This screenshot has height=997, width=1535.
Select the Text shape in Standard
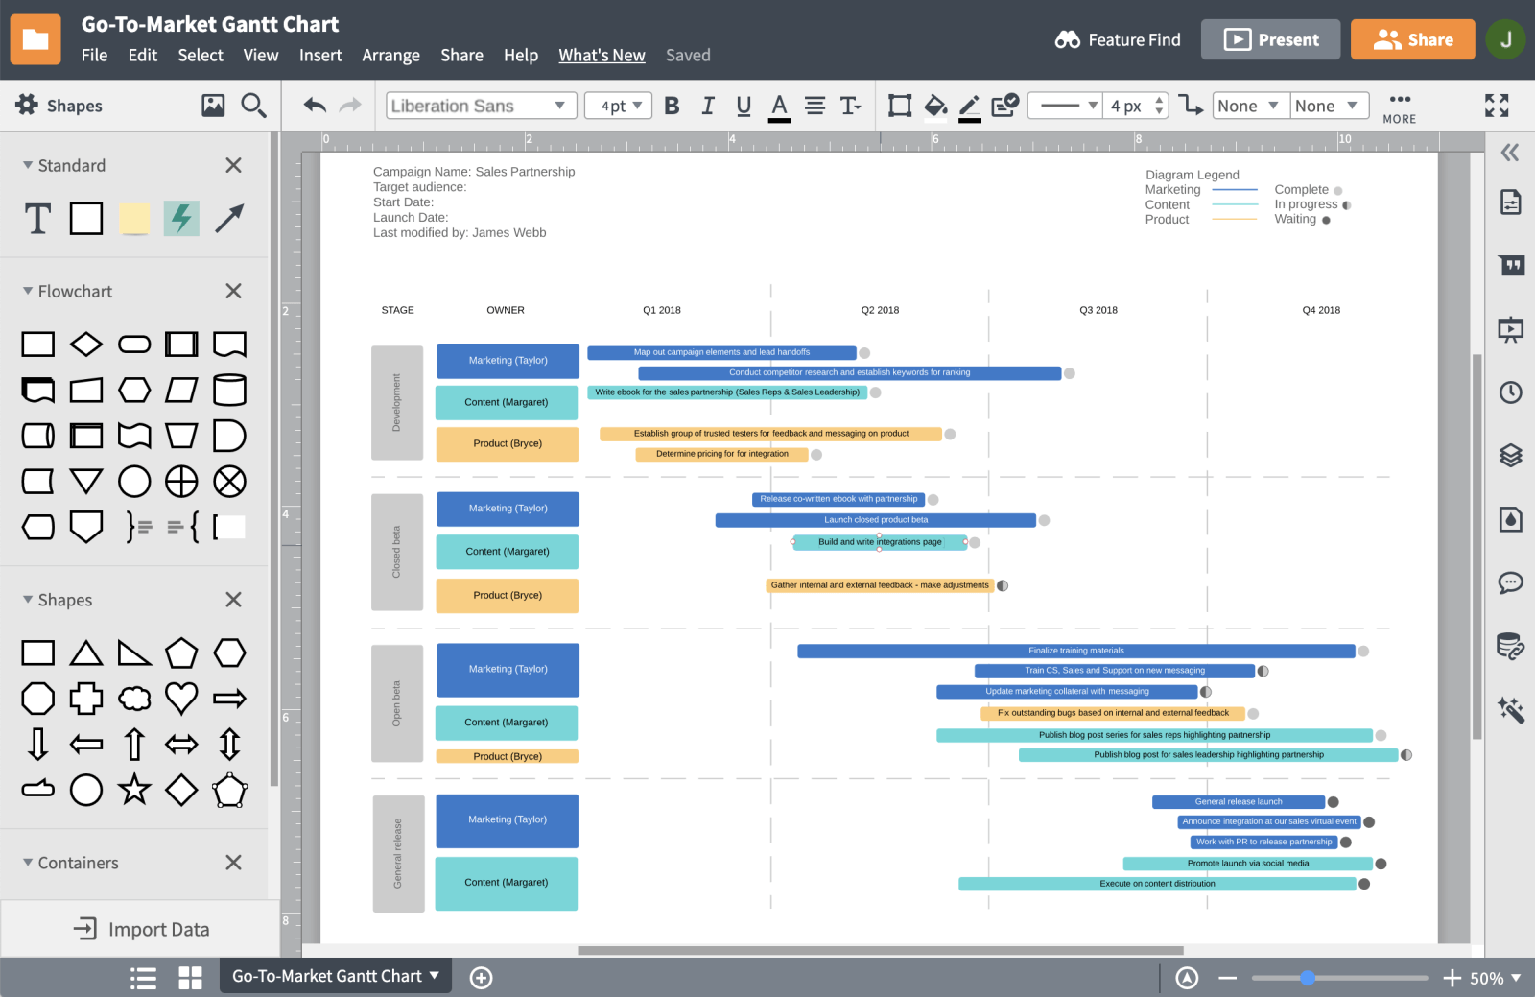point(37,219)
